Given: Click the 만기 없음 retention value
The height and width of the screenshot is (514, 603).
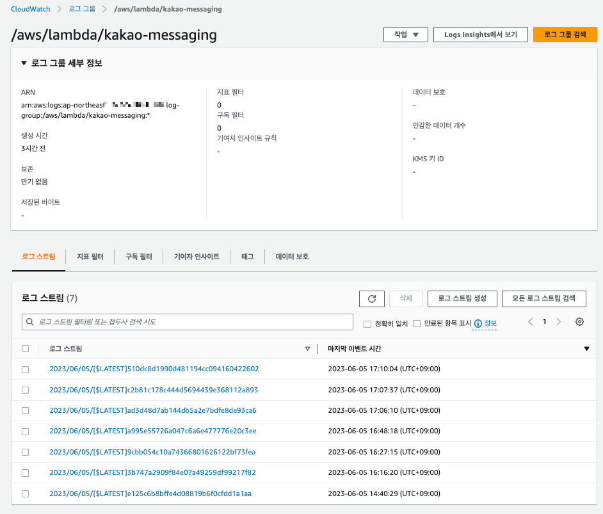Looking at the screenshot, I should pos(34,181).
